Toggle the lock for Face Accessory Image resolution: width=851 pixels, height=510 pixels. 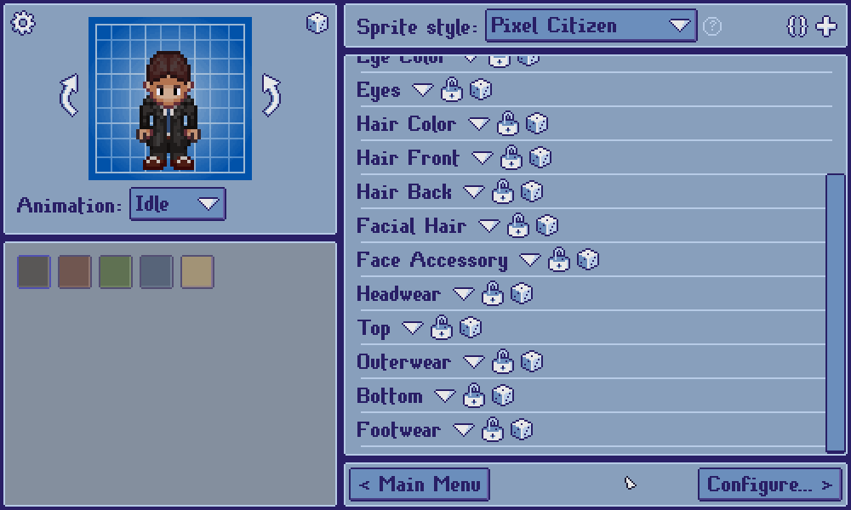coord(558,259)
